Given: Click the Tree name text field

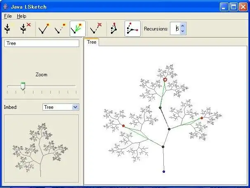Looking at the screenshot, I should pos(41,43).
